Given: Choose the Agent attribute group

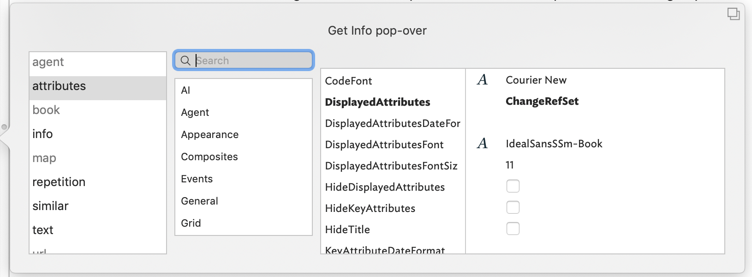Looking at the screenshot, I should (244, 113).
